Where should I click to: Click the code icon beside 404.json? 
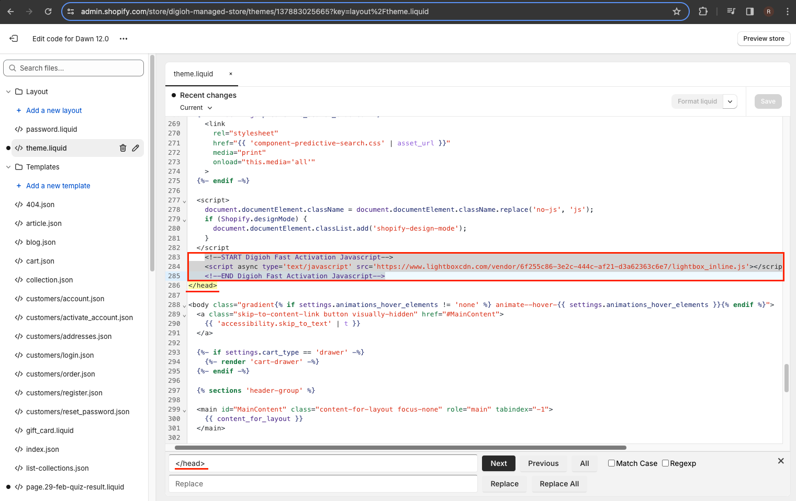[x=19, y=204]
